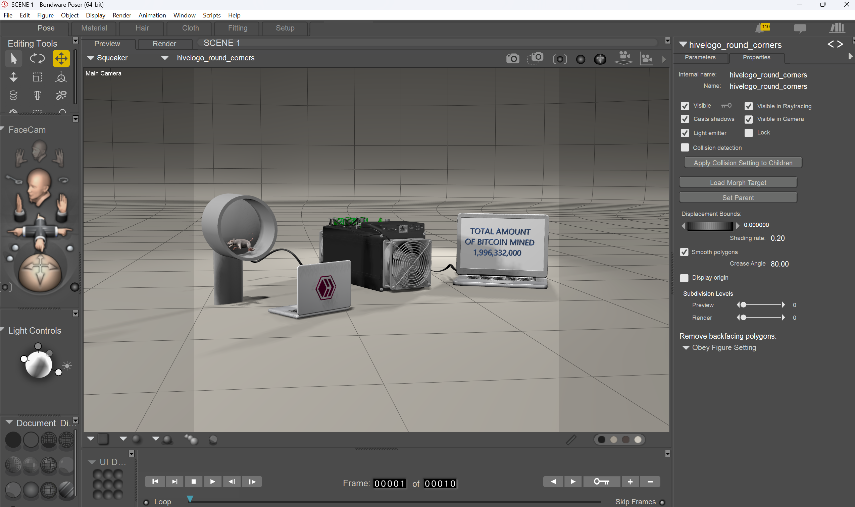Click the key icon next to Visible
Screen dimensions: 855x507
tap(726, 106)
